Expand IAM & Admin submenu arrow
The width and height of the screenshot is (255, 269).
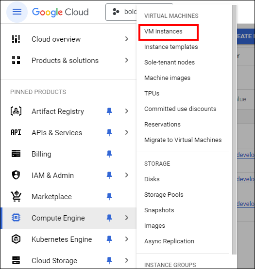point(127,175)
